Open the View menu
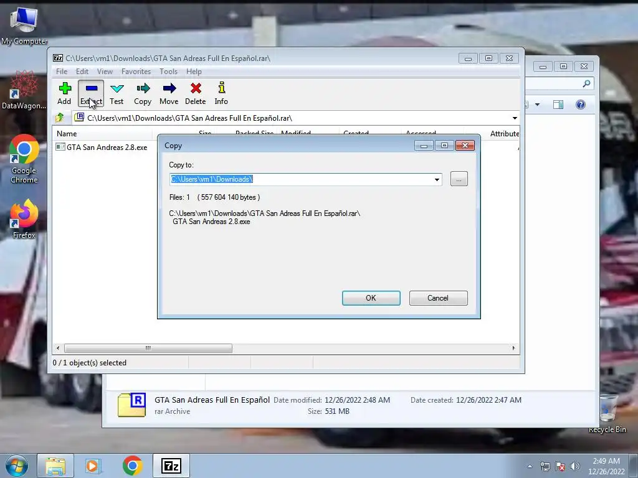Screen dimensions: 638x478 click(105, 72)
